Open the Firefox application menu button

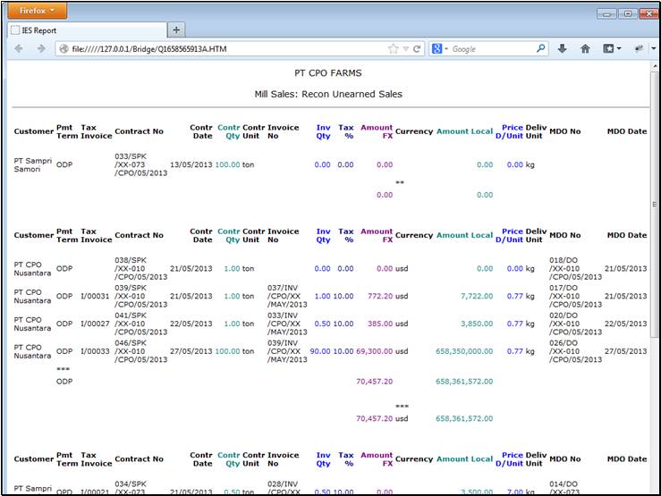pyautogui.click(x=37, y=11)
